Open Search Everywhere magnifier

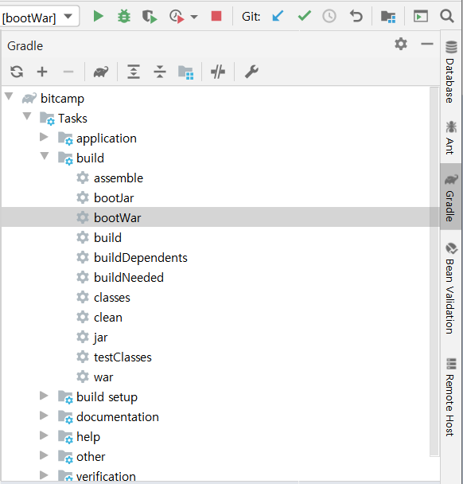[446, 16]
